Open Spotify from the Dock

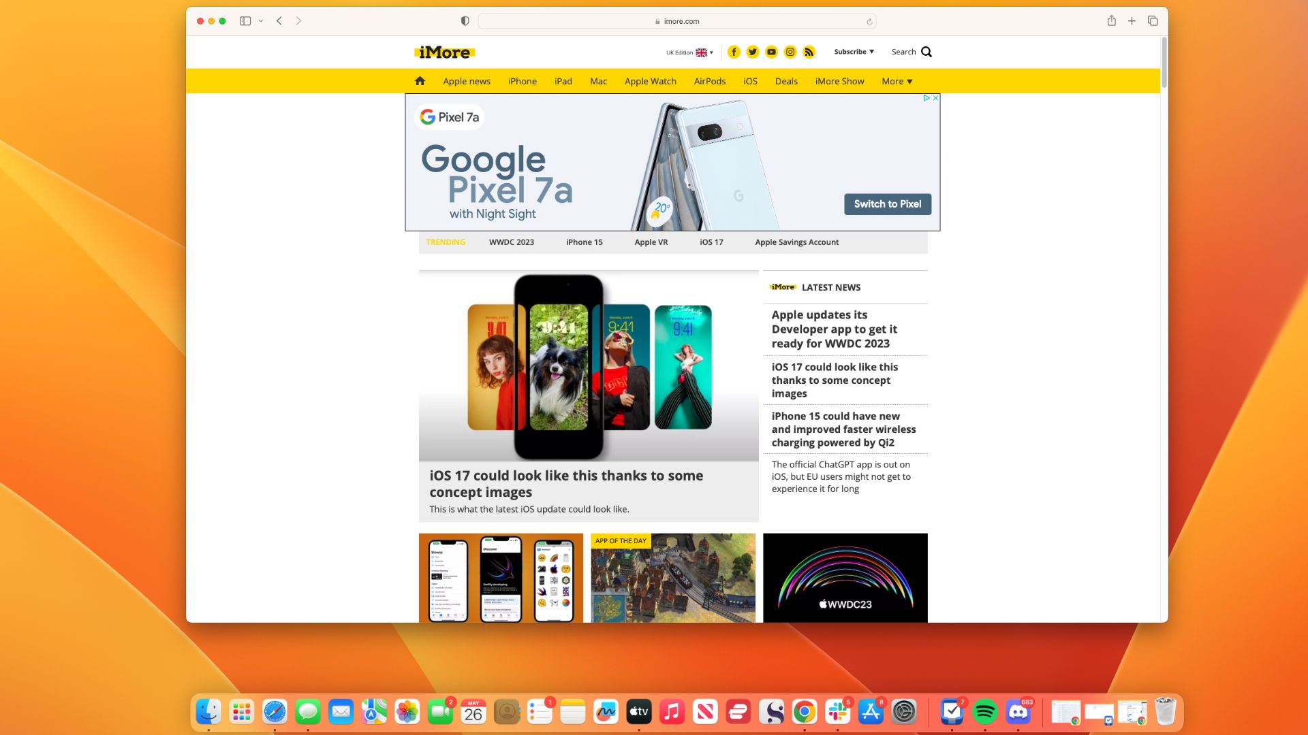click(x=985, y=712)
